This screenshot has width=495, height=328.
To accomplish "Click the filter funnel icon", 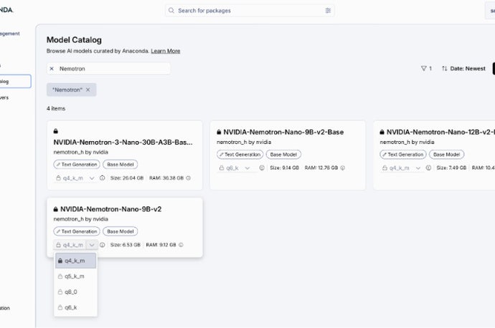I will click(x=423, y=69).
